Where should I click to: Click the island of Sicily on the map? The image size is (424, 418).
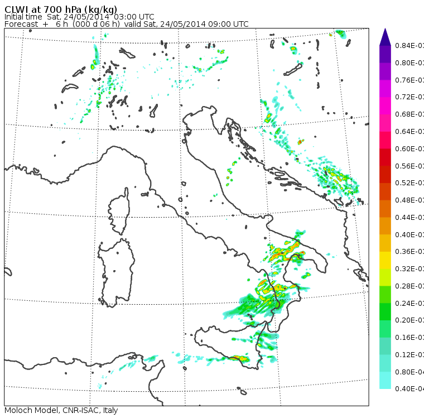(x=230, y=345)
